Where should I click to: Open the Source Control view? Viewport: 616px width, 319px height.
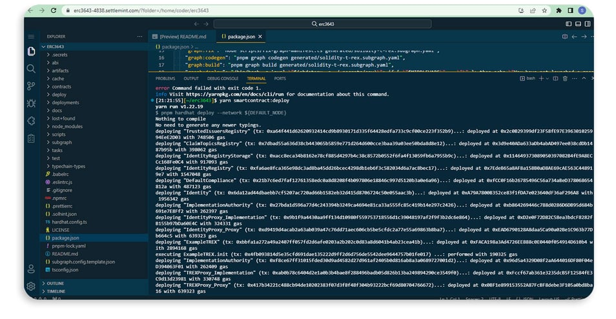(x=31, y=86)
